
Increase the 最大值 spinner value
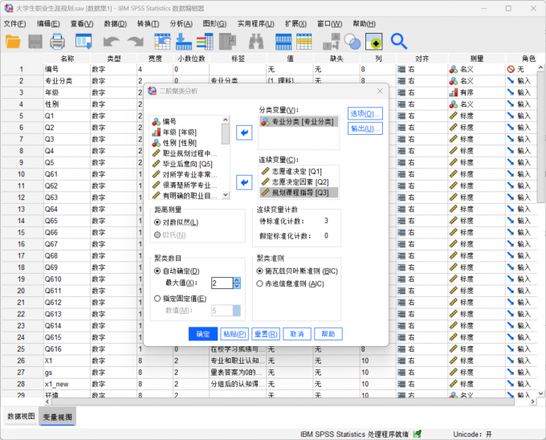coord(237,280)
